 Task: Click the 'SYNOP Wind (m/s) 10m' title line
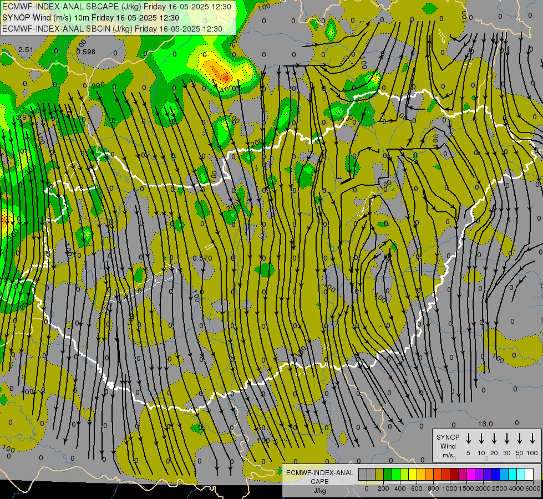tap(91, 18)
